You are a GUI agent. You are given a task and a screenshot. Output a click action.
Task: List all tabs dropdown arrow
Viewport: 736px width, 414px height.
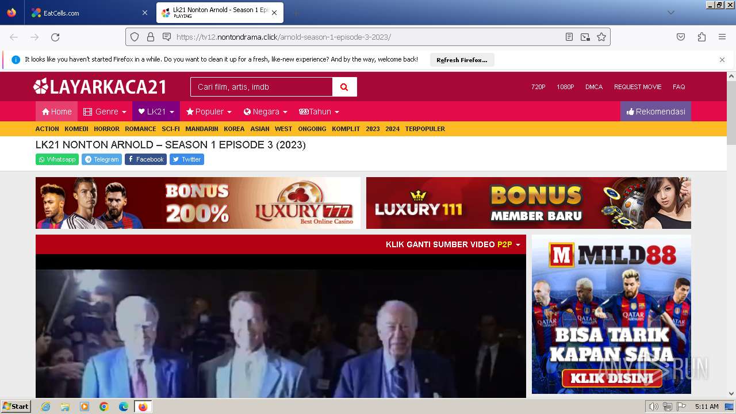click(671, 13)
